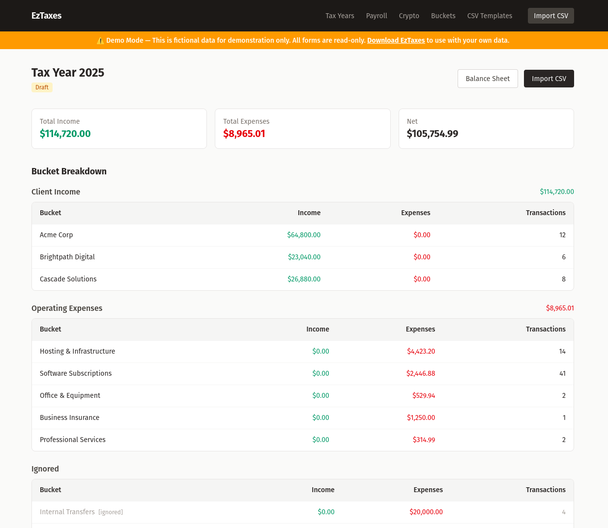This screenshot has height=528, width=608.
Task: Click Acme Corp transaction count 12
Action: pyautogui.click(x=562, y=235)
